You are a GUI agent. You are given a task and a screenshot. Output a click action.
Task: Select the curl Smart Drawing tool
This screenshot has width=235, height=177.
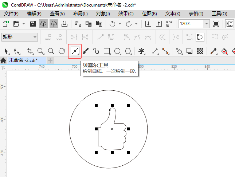tap(96, 51)
